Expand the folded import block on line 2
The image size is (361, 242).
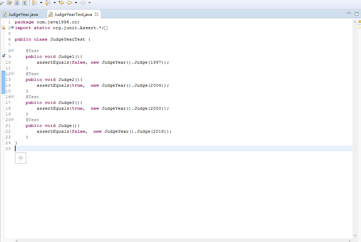[x=13, y=27]
